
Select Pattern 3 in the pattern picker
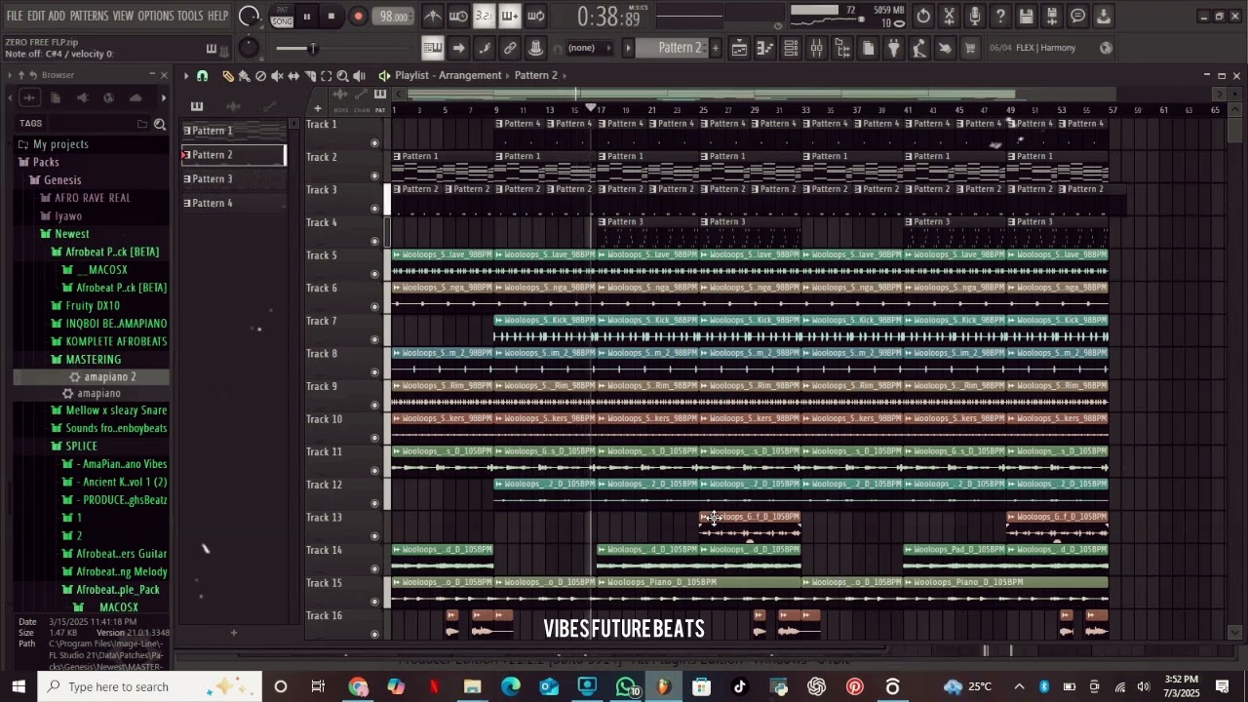coord(234,179)
